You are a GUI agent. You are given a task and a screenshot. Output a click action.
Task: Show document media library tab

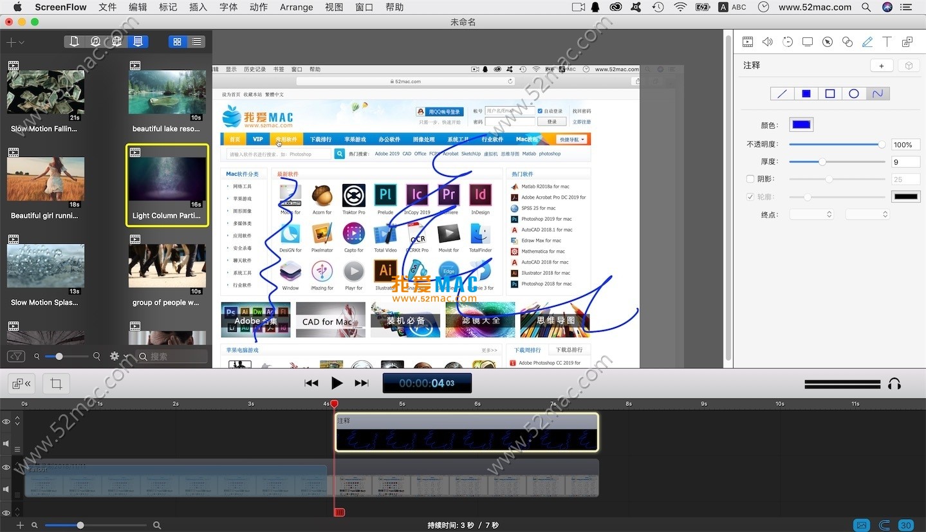[75, 42]
